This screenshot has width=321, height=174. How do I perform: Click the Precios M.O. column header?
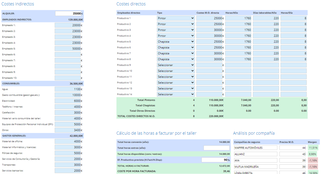pos(287,142)
